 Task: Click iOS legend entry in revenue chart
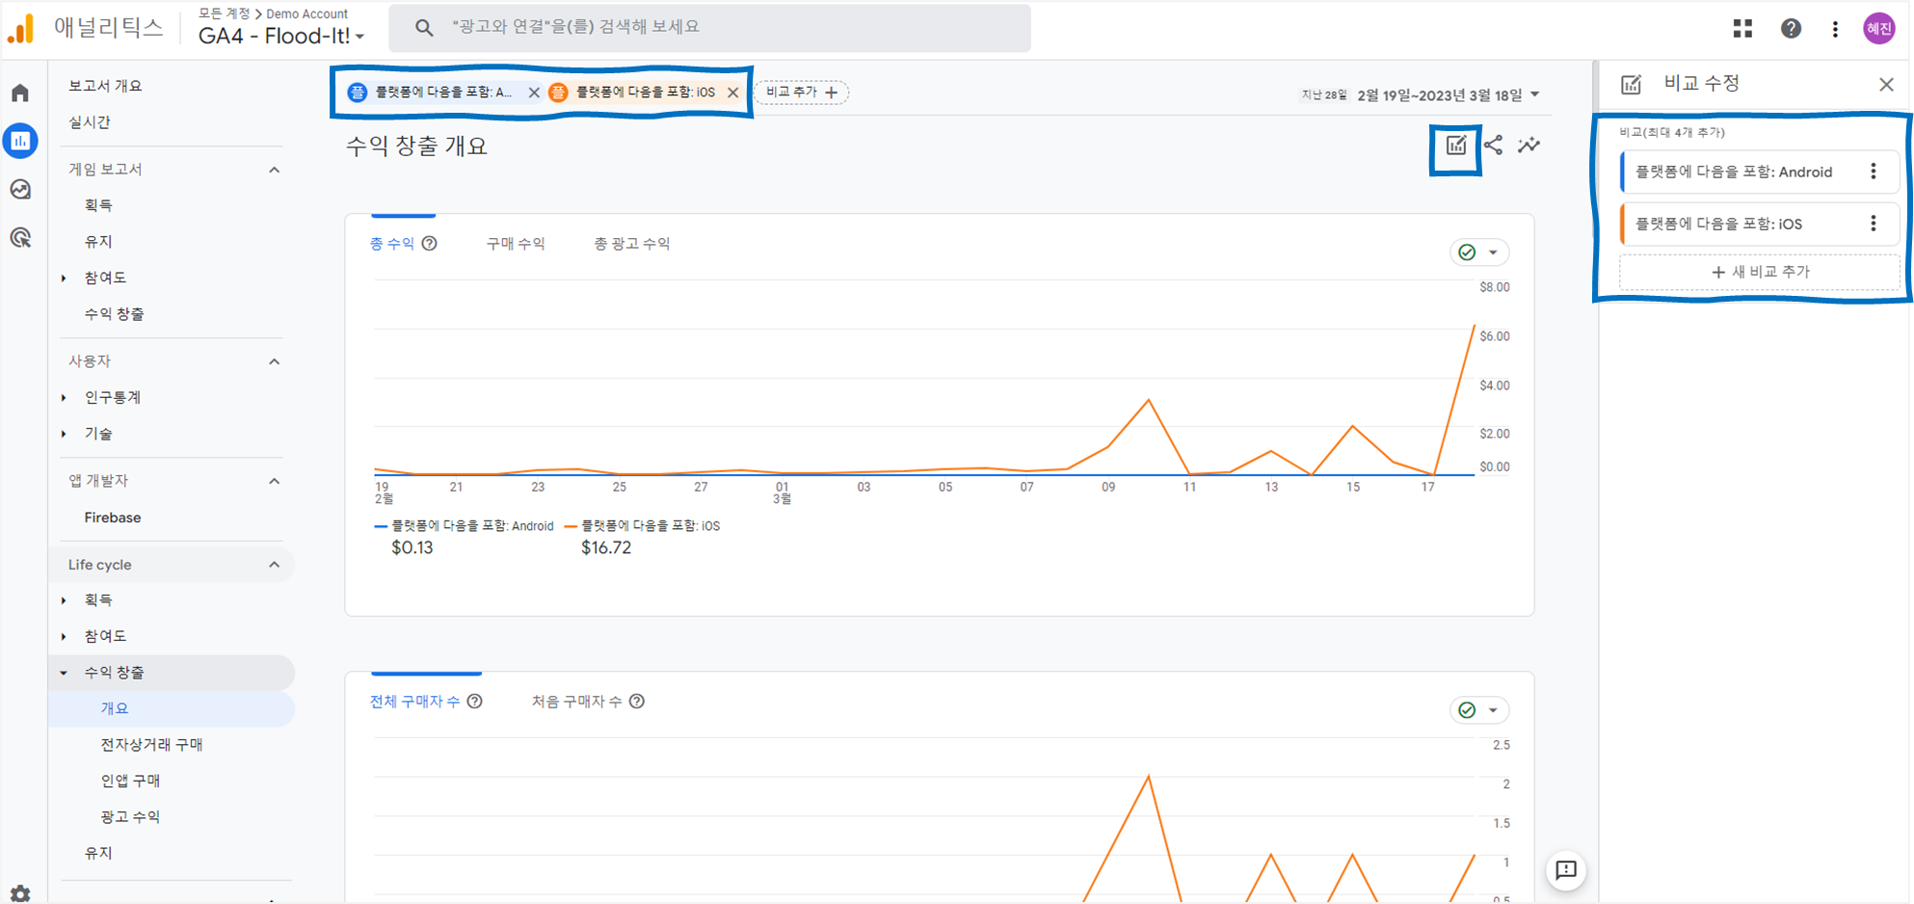coord(642,526)
